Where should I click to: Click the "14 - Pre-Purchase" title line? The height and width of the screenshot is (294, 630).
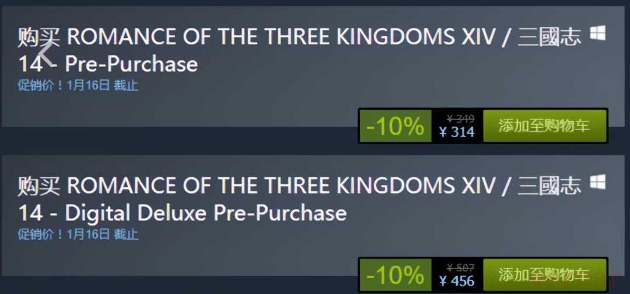(108, 63)
